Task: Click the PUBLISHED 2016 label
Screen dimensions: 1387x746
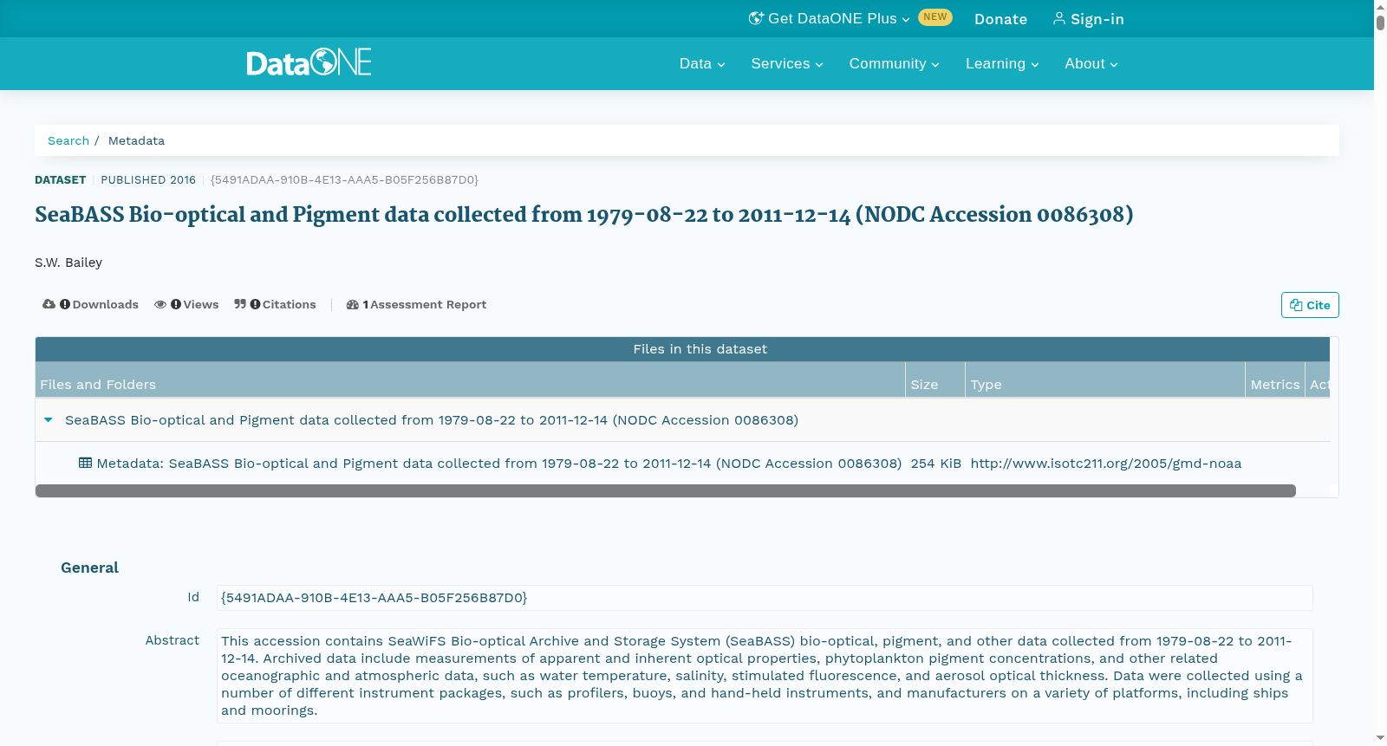Action: 148,180
